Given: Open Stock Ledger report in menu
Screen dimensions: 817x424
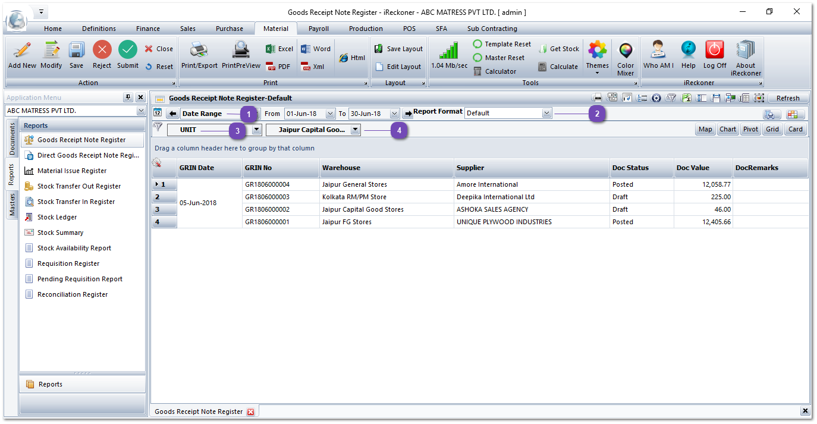Looking at the screenshot, I should pyautogui.click(x=57, y=217).
